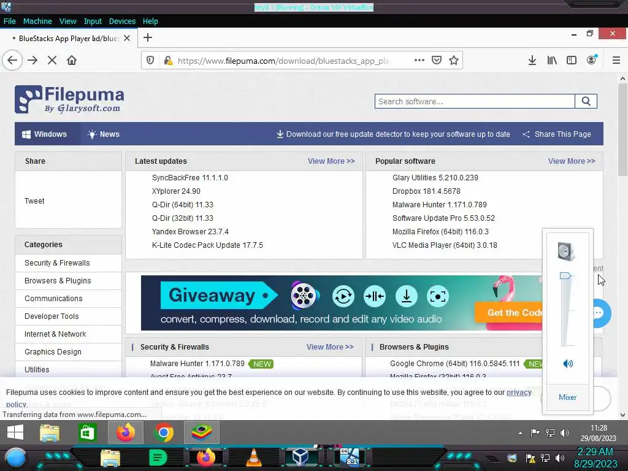
Task: Close the BlueStacks App Player tab
Action: pyautogui.click(x=127, y=38)
